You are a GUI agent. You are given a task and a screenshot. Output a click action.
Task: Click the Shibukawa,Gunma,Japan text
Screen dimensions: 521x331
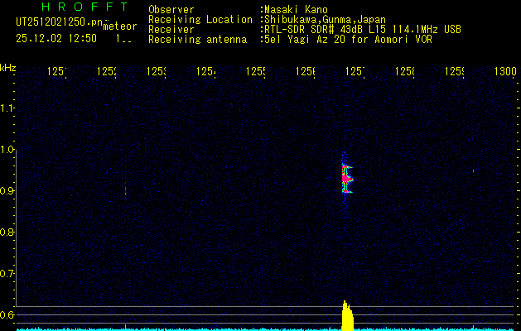[325, 20]
